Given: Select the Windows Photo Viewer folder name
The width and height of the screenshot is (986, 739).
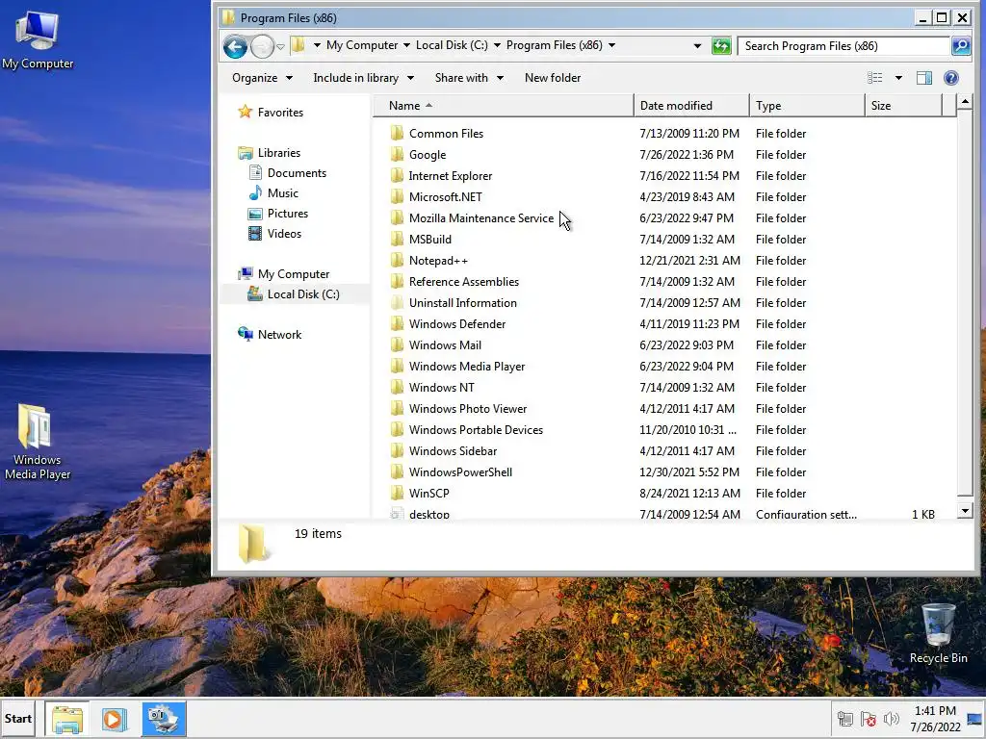Looking at the screenshot, I should [468, 408].
